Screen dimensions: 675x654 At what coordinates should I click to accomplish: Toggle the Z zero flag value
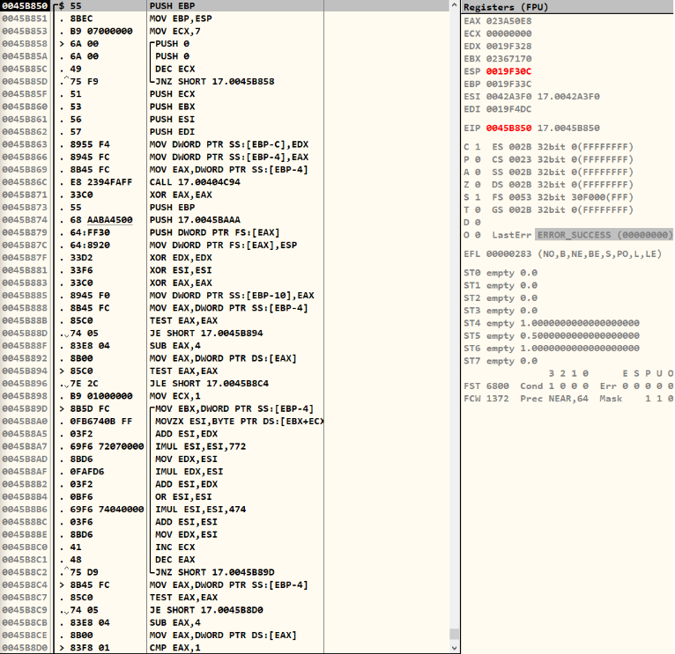pyautogui.click(x=478, y=185)
